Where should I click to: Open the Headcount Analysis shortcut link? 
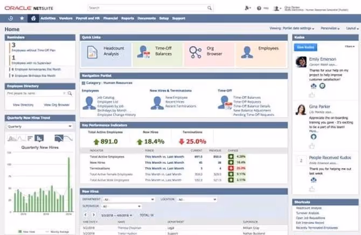[x=309, y=208]
